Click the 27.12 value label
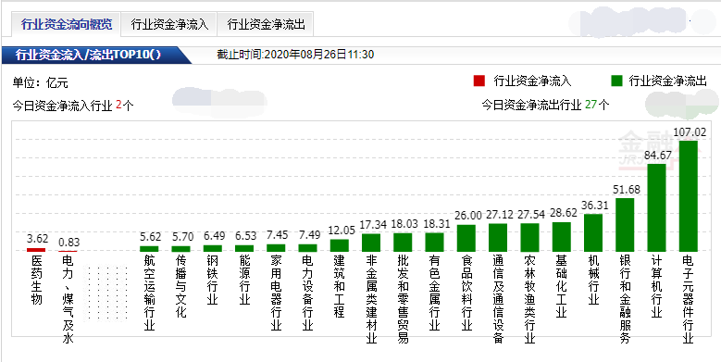This screenshot has height=362, width=721. click(499, 215)
